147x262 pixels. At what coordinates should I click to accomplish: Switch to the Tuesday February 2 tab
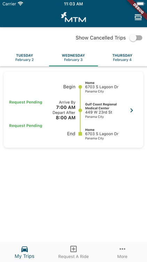pos(24,58)
